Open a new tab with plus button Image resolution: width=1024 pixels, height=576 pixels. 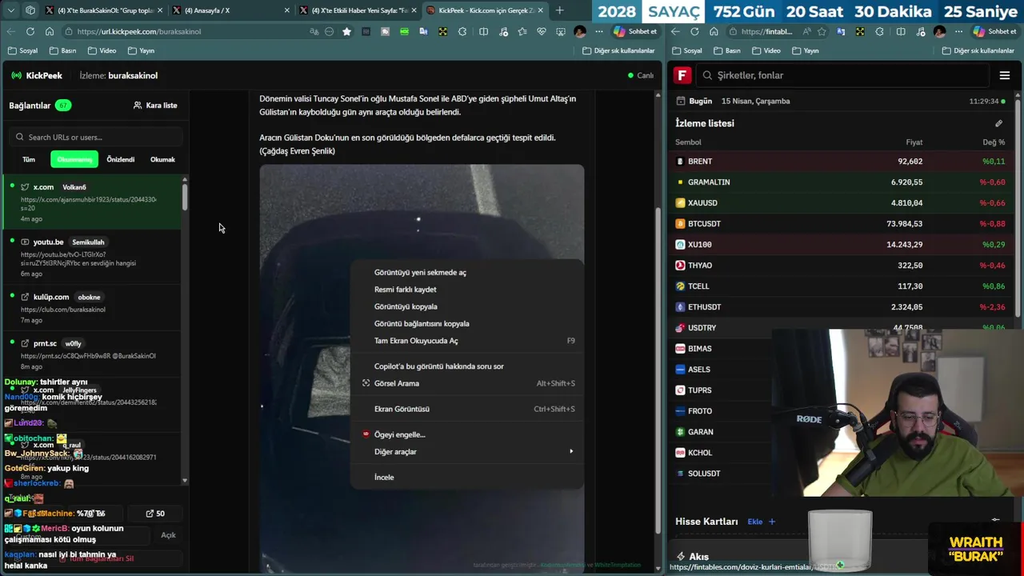(x=559, y=10)
